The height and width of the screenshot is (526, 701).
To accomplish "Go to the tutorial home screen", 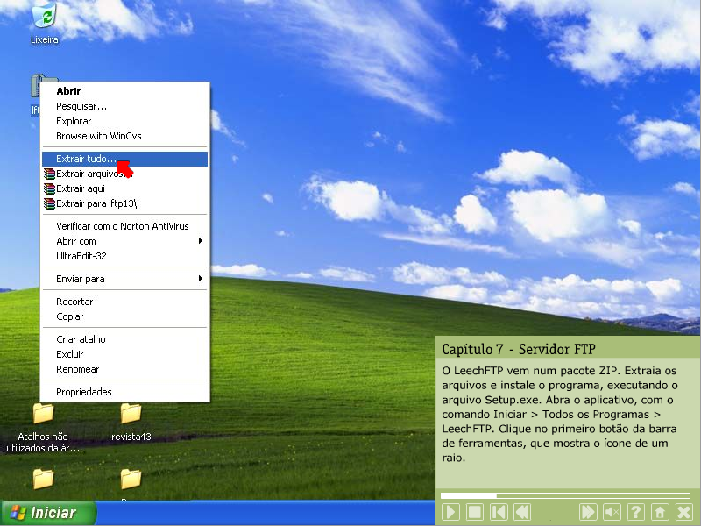I will coord(660,512).
